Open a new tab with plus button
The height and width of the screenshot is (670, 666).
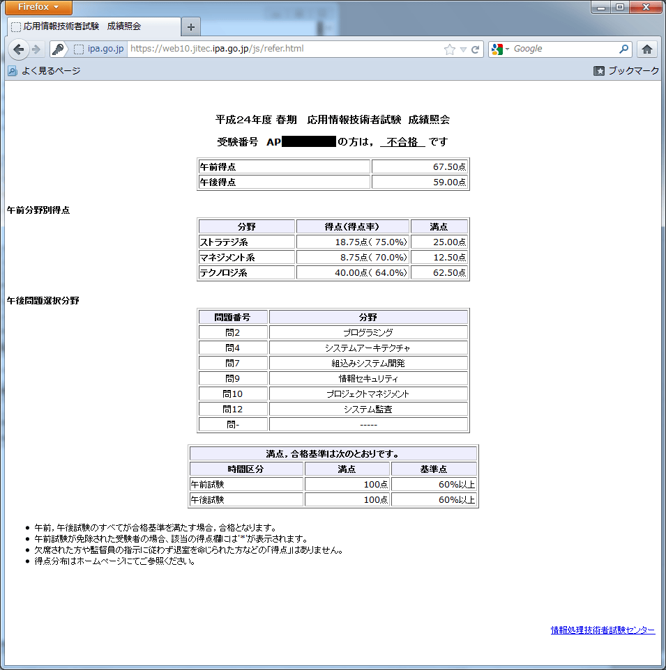pos(190,26)
